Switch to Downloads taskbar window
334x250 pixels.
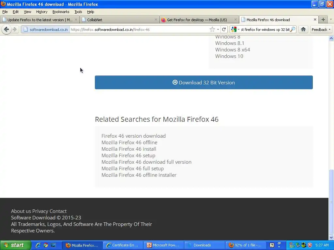click(x=205, y=245)
